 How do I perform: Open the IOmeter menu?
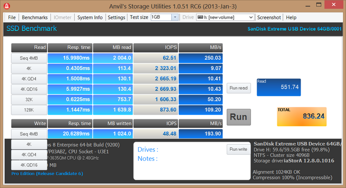(62, 17)
